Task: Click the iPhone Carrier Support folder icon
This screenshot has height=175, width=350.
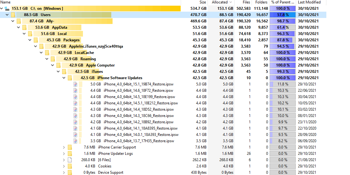Action: pyautogui.click(x=70, y=147)
